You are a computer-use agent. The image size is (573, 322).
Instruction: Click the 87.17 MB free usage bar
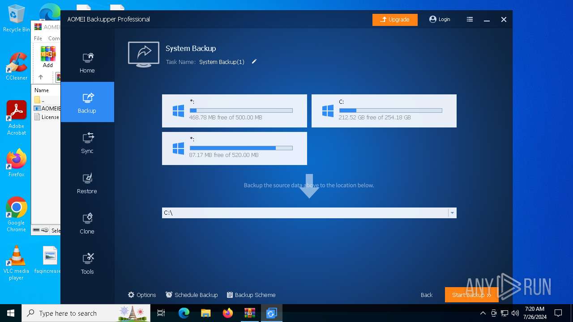241,148
